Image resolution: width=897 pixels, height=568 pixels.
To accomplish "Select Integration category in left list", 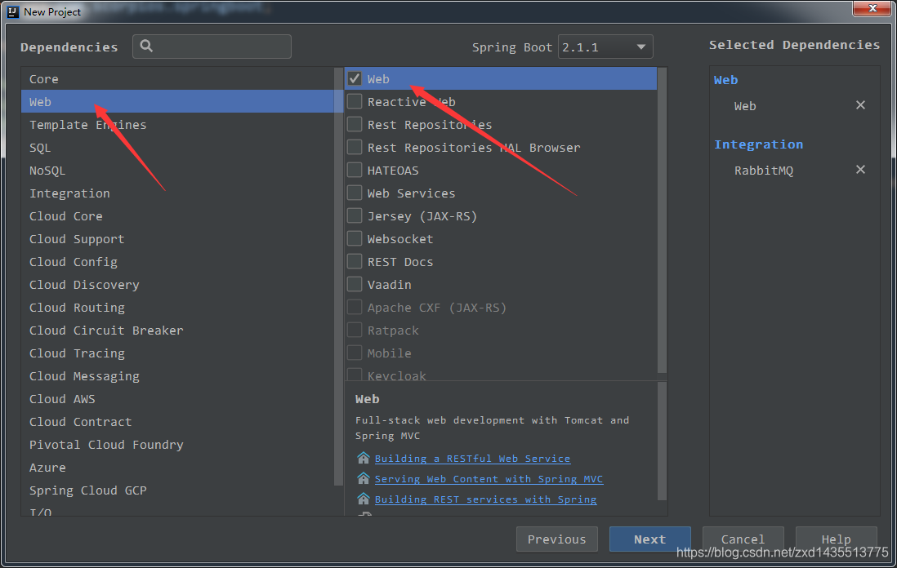I will (x=177, y=193).
